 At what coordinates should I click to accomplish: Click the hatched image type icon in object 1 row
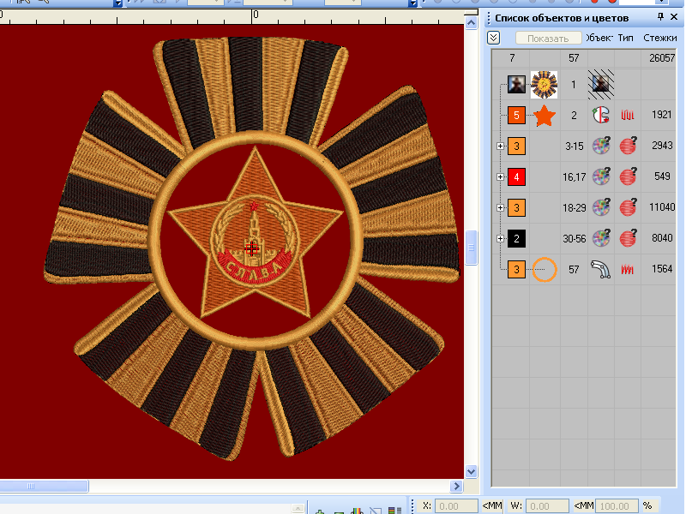pyautogui.click(x=601, y=84)
